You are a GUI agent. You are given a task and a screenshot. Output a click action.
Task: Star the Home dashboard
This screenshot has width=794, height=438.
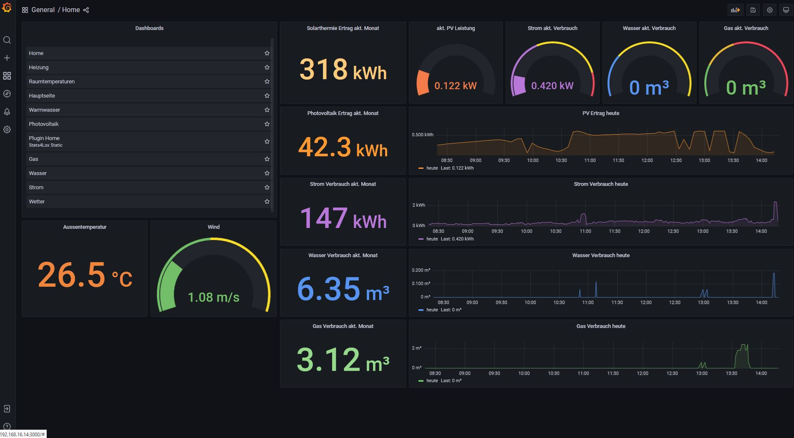(x=267, y=53)
